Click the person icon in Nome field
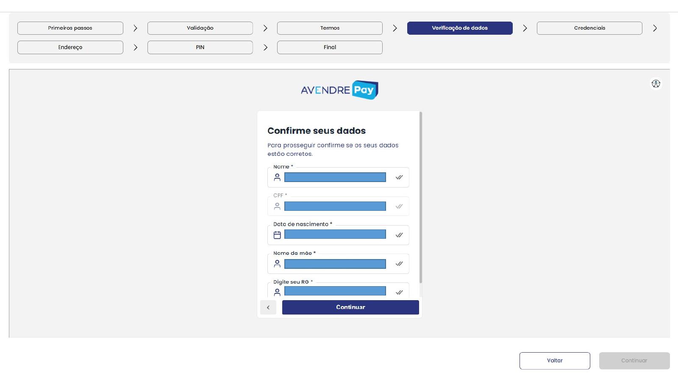 pyautogui.click(x=277, y=177)
